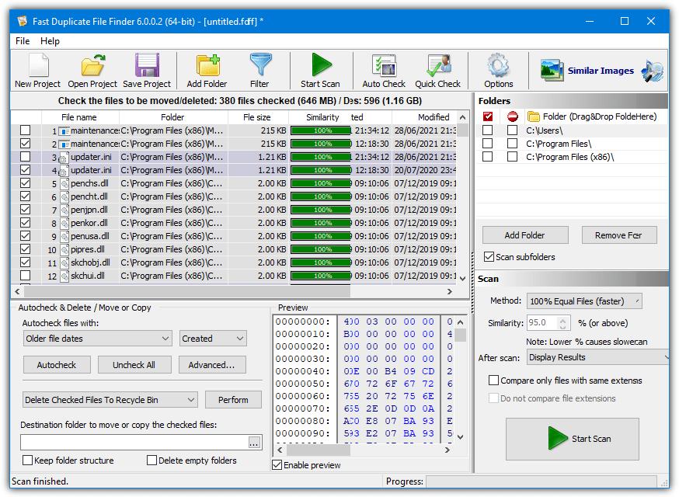This screenshot has width=679, height=497.
Task: Enable Delete empty folders
Action: [x=151, y=461]
